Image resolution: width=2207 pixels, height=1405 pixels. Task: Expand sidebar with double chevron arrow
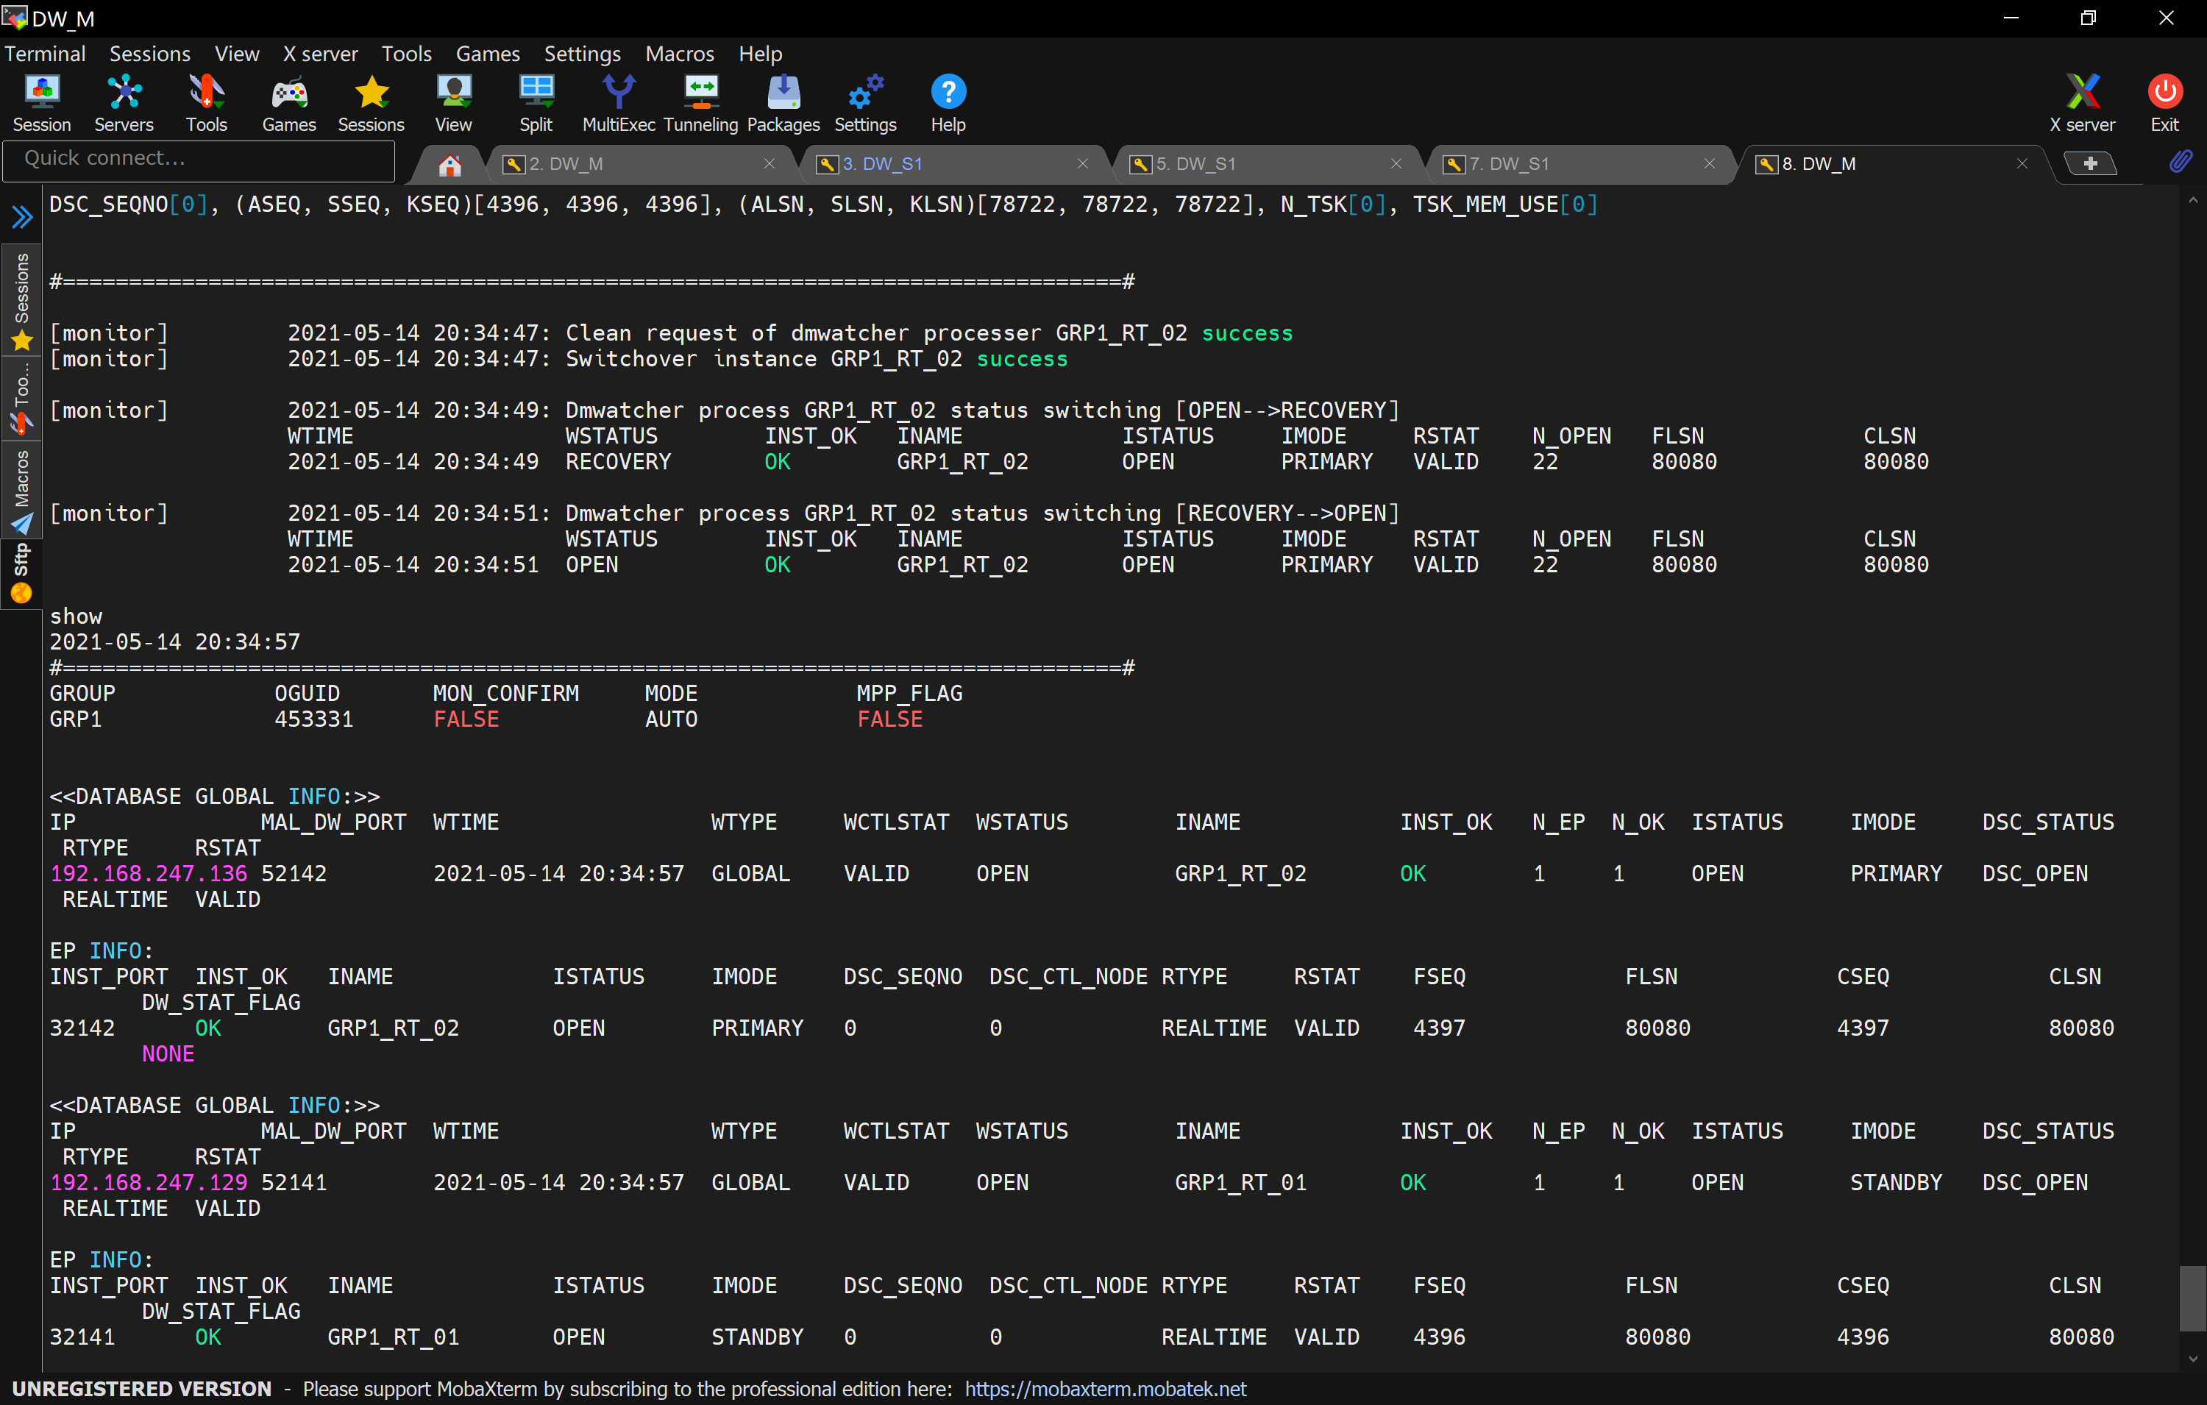coord(22,217)
